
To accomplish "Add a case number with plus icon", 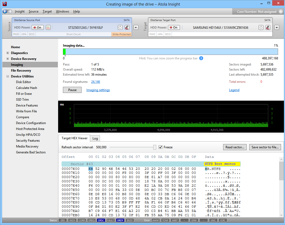I will point(281,11).
